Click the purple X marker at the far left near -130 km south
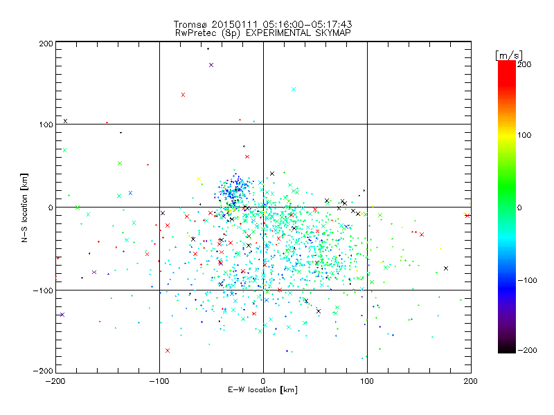554x415 pixels. (62, 315)
